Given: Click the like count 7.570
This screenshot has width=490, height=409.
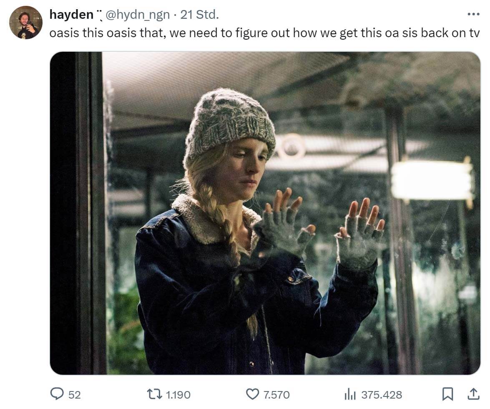Looking at the screenshot, I should pyautogui.click(x=276, y=395).
